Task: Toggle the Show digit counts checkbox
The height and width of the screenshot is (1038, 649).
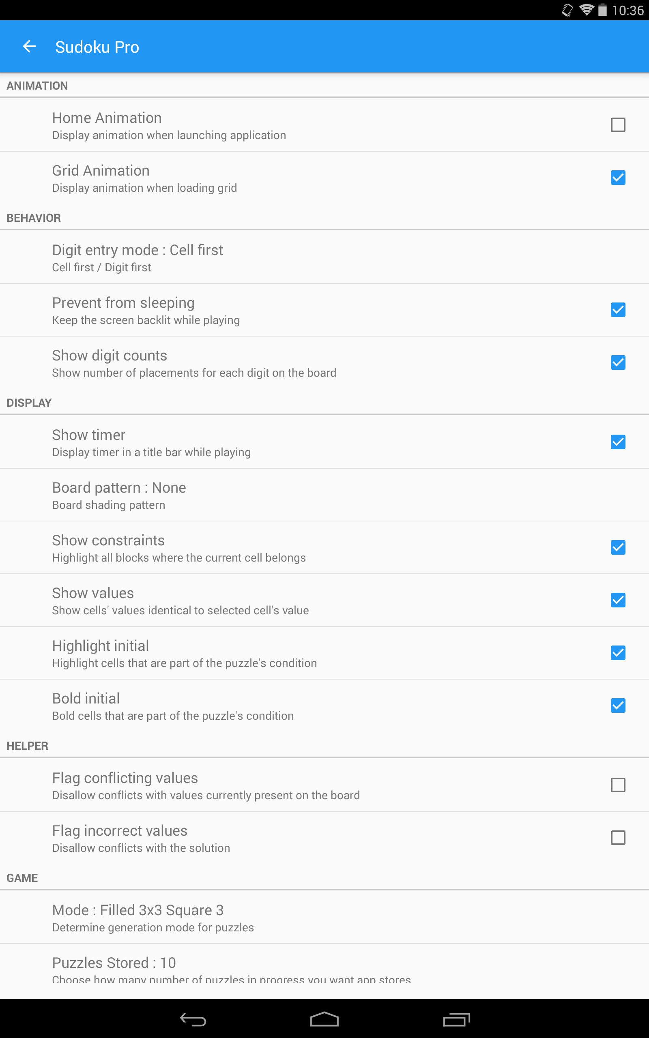Action: tap(618, 362)
